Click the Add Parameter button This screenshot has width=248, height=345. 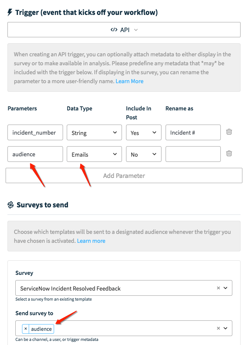point(124,175)
